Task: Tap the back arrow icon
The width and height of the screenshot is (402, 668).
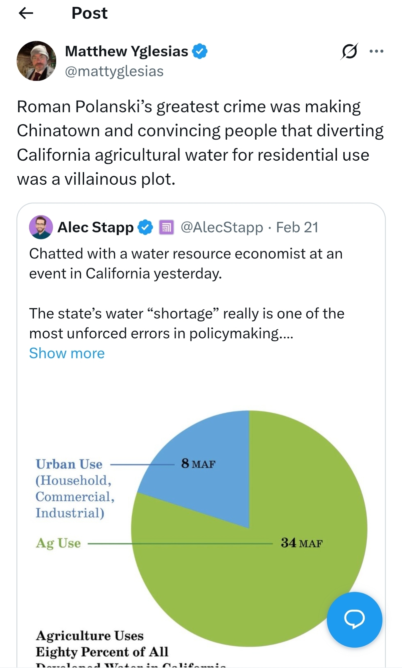Action: point(26,13)
